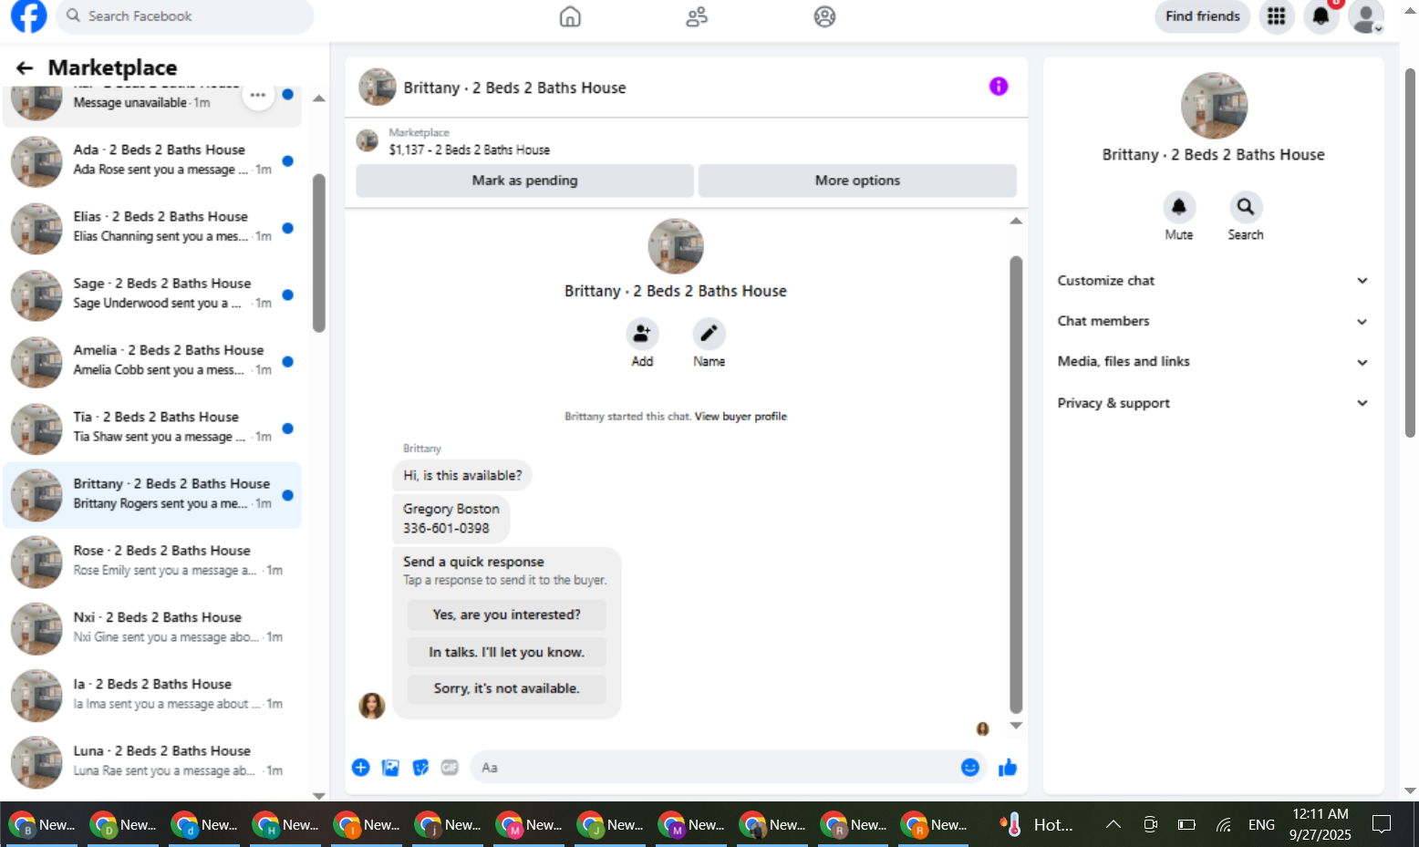
Task: Click the down arrow of the conversation list scrollbar
Action: [x=319, y=796]
